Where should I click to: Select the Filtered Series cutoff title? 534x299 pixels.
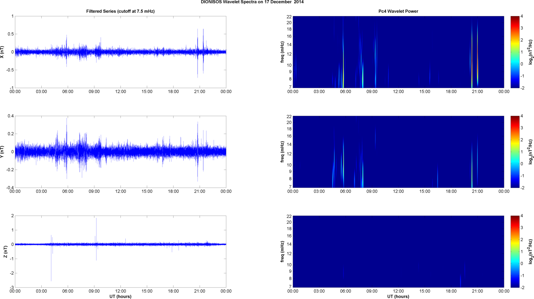click(120, 11)
